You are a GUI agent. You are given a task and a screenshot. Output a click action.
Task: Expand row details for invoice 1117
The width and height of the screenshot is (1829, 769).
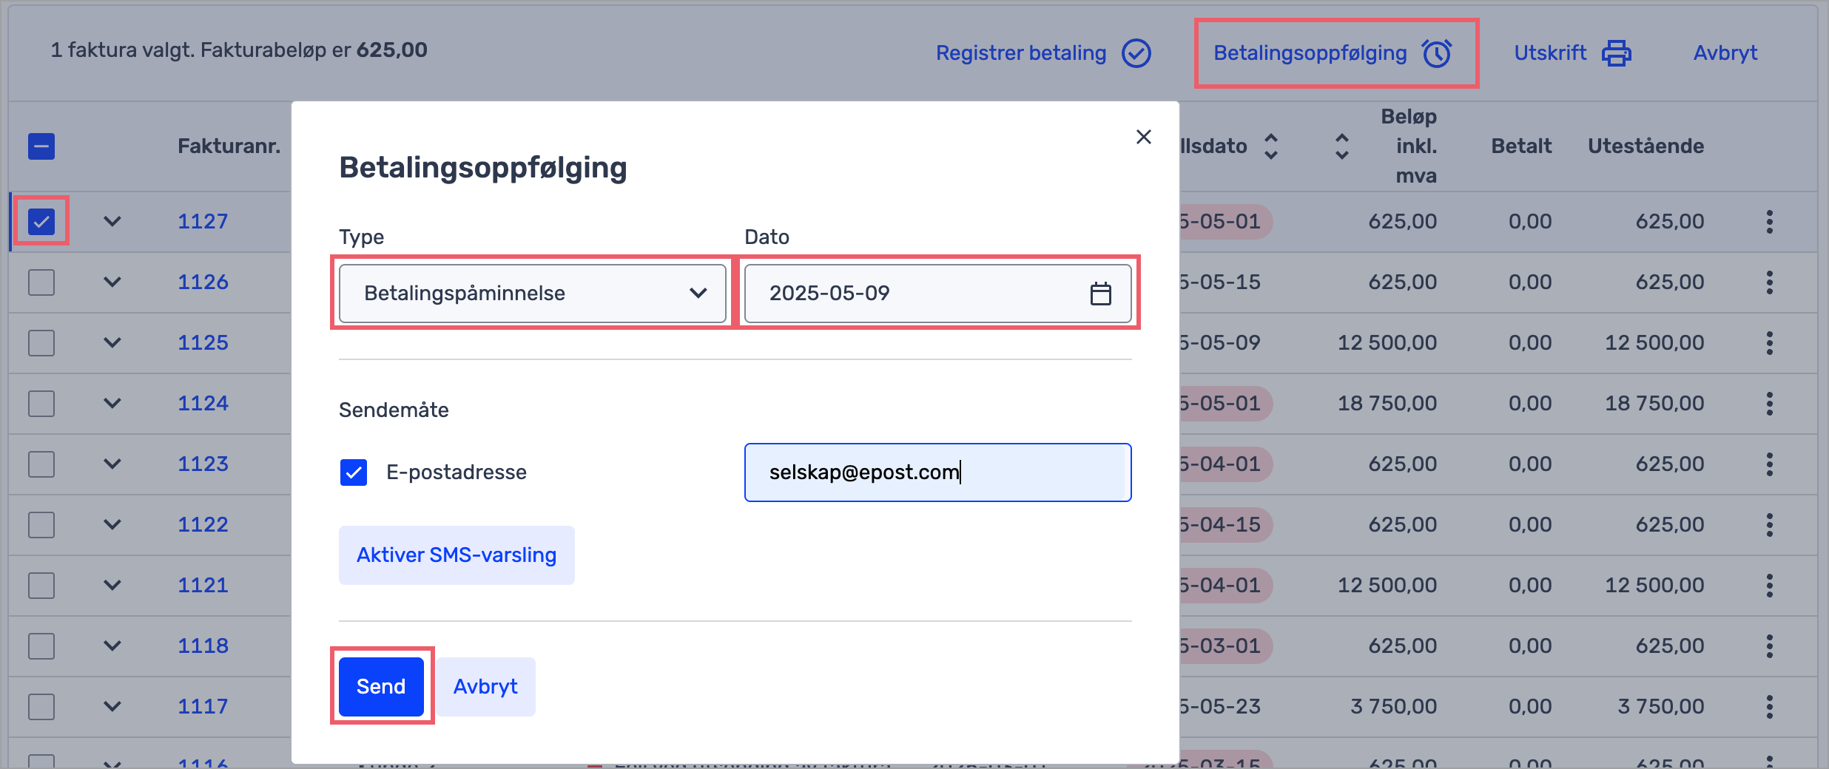click(x=112, y=707)
